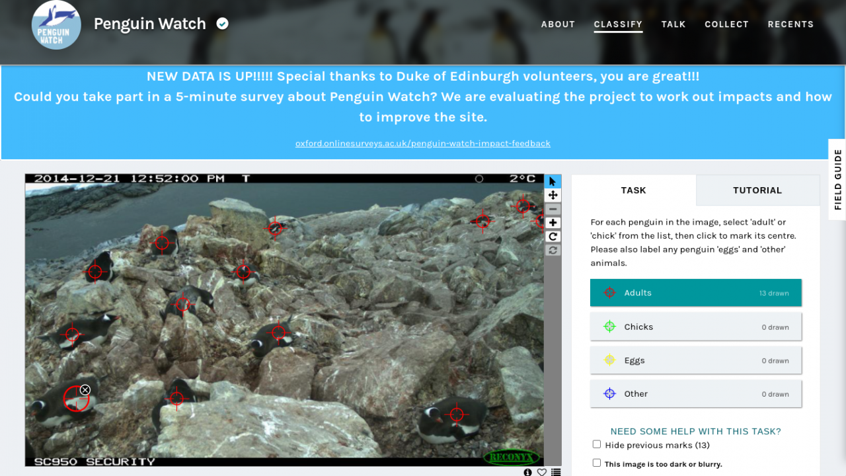The image size is (846, 476).
Task: Select the Other animals marking option
Action: (x=696, y=393)
